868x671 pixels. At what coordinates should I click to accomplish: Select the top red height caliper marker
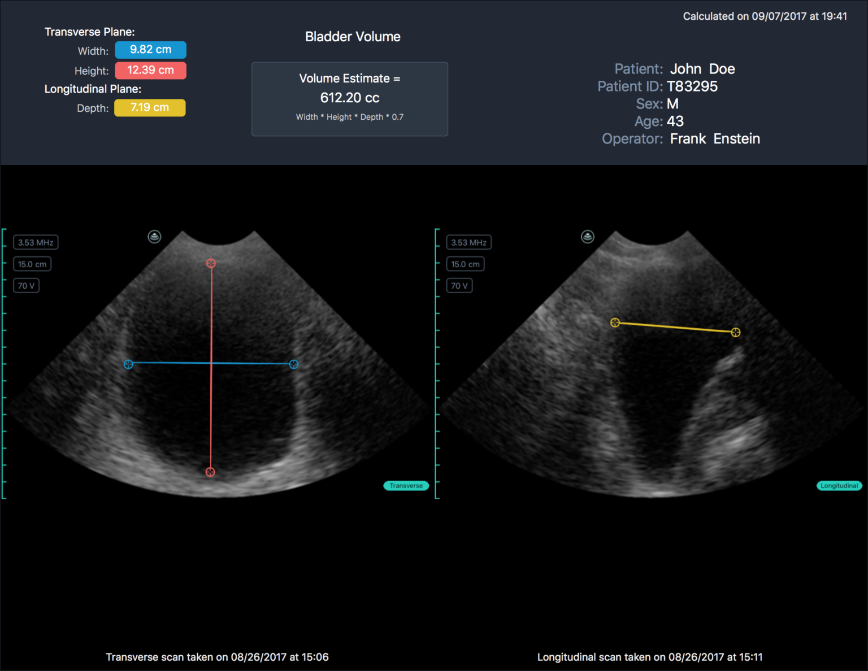pos(211,263)
